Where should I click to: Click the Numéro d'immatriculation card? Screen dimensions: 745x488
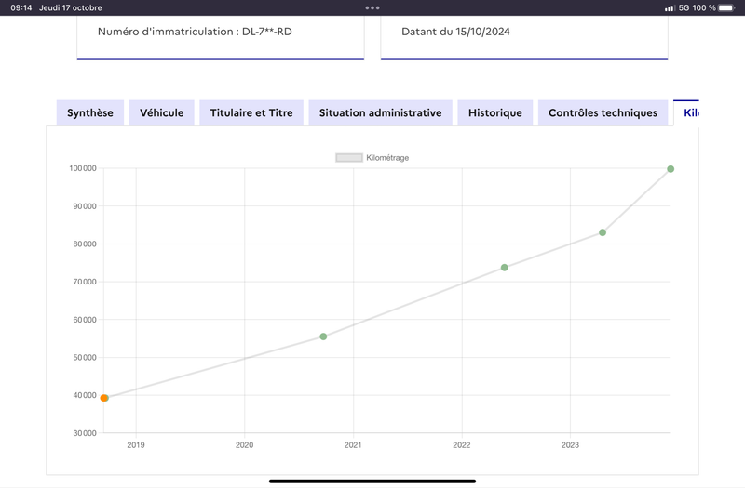point(221,38)
